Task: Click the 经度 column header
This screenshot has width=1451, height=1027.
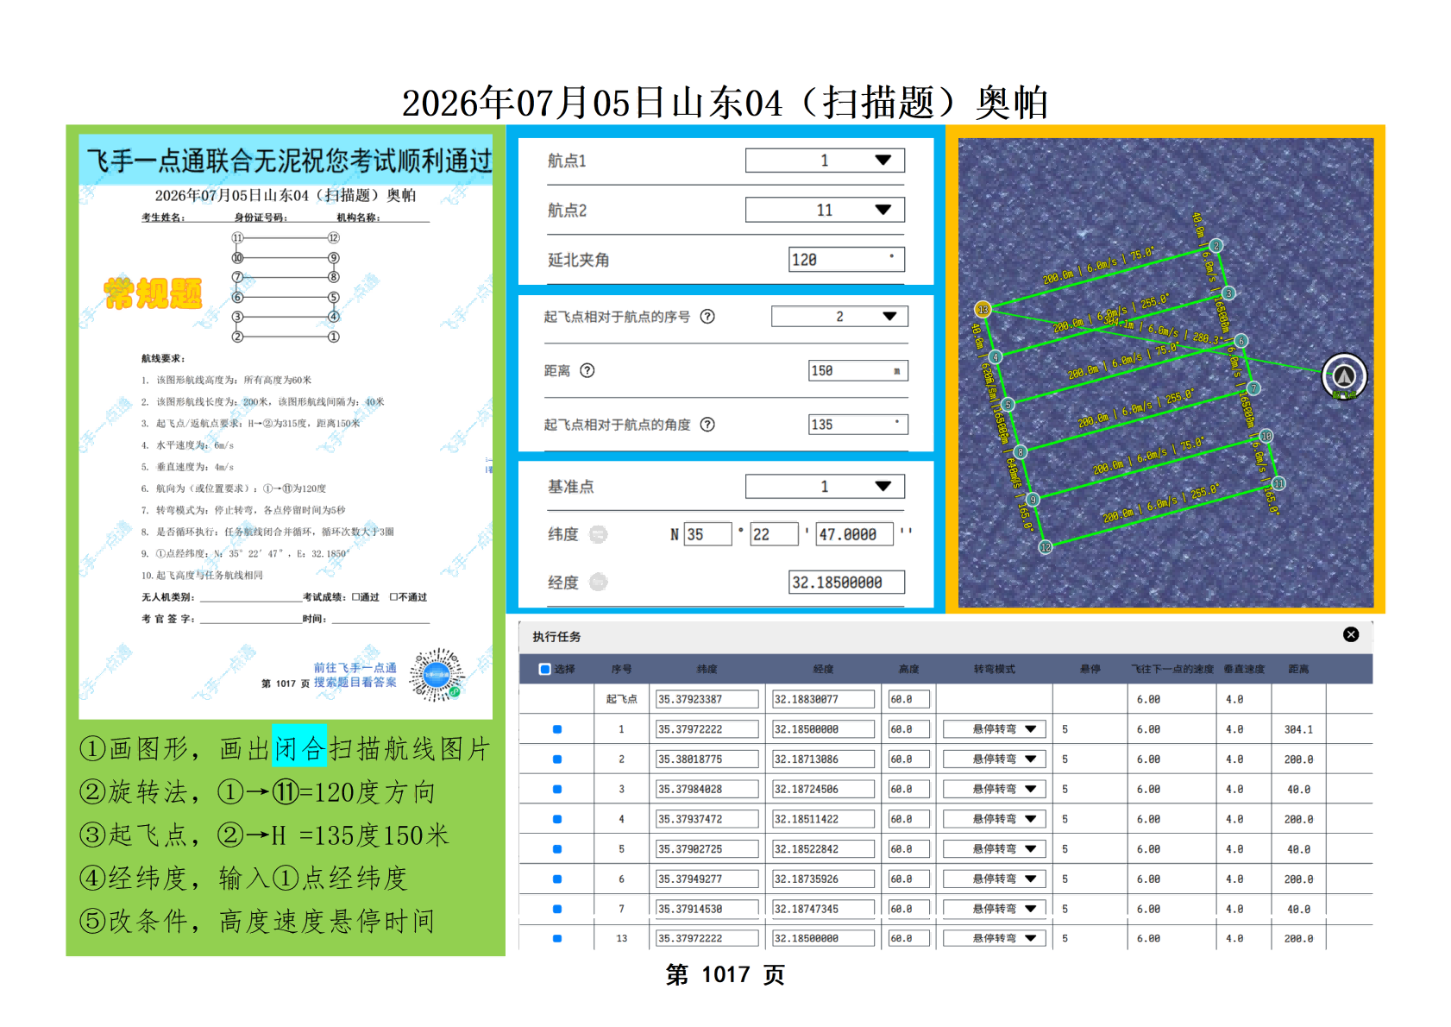Action: [x=823, y=669]
